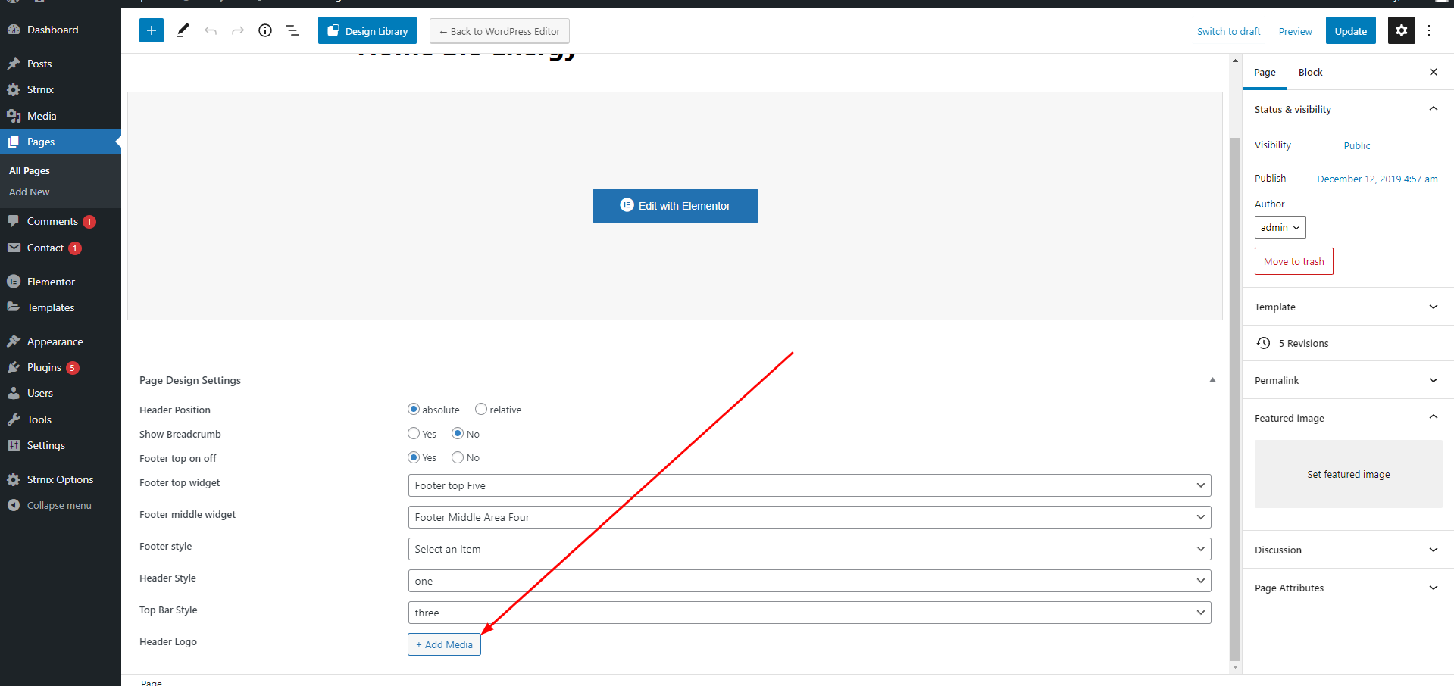This screenshot has width=1454, height=686.
Task: Close the settings sidebar panel
Action: pyautogui.click(x=1434, y=72)
